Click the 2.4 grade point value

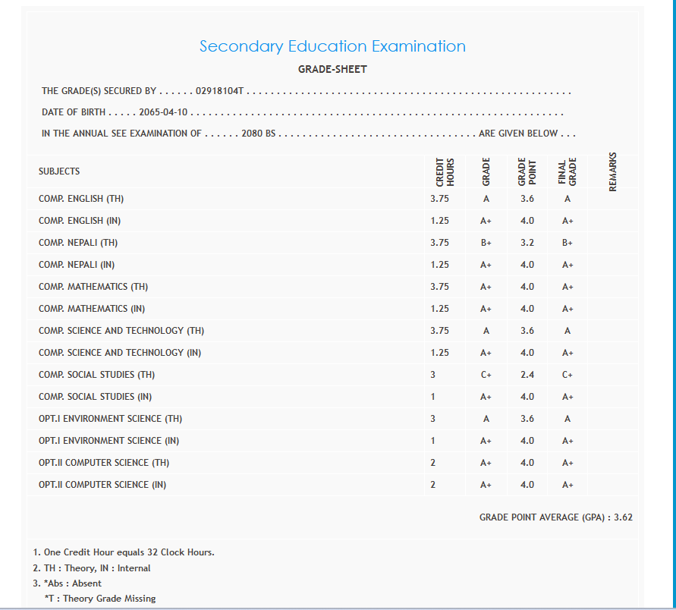(x=527, y=375)
